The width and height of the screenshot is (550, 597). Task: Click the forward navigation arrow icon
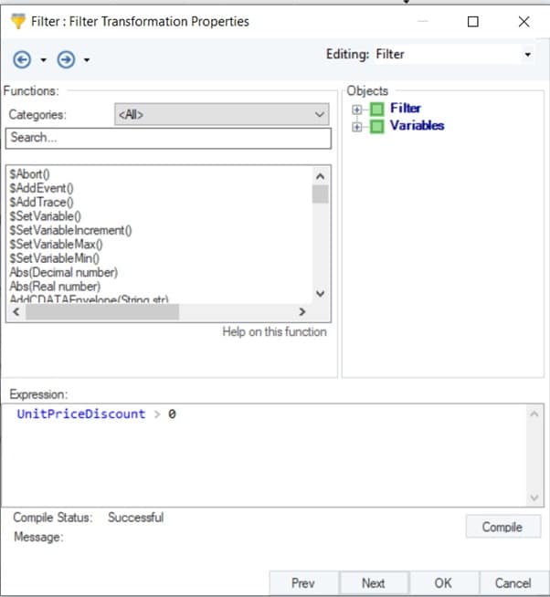click(65, 59)
